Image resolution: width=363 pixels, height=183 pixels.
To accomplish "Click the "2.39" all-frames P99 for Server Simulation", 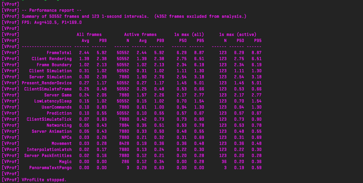I will point(102,77).
